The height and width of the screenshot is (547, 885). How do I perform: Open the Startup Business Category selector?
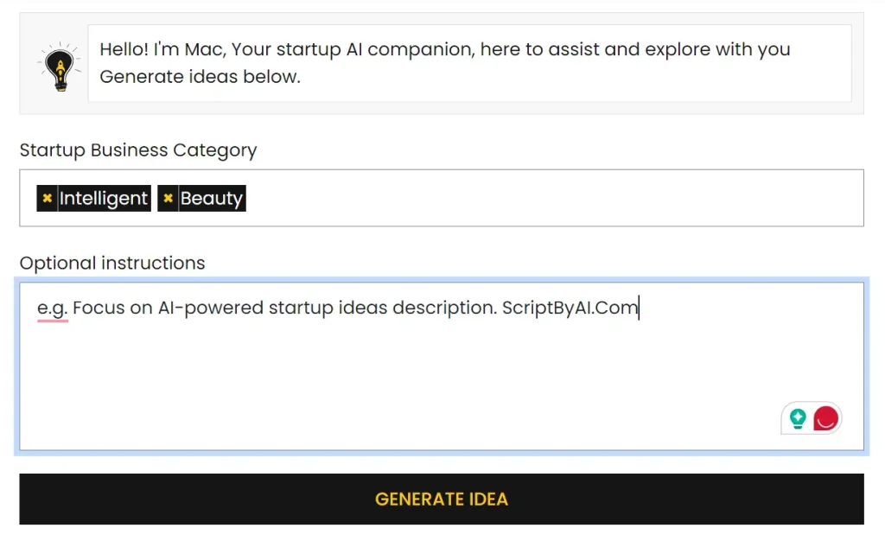pos(519,198)
